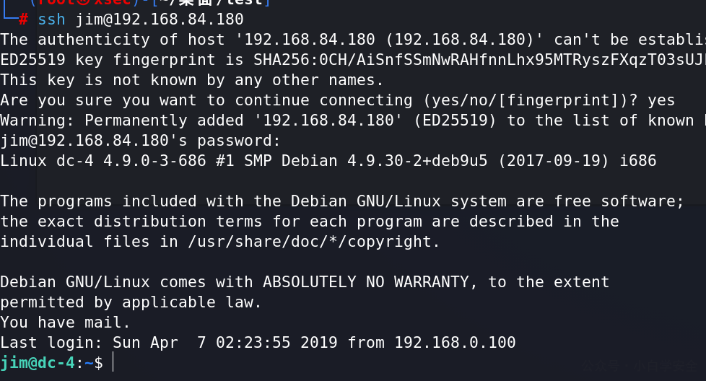The height and width of the screenshot is (381, 706).
Task: Click the Warning: Permanently added line
Action: click(353, 121)
